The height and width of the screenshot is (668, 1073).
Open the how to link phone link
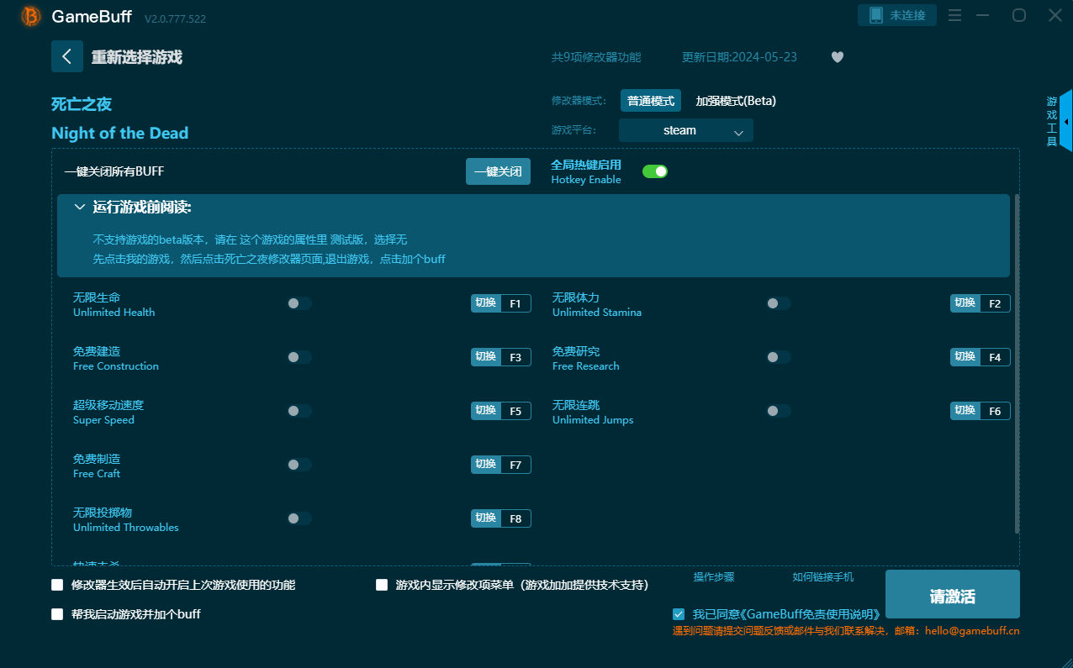[822, 577]
